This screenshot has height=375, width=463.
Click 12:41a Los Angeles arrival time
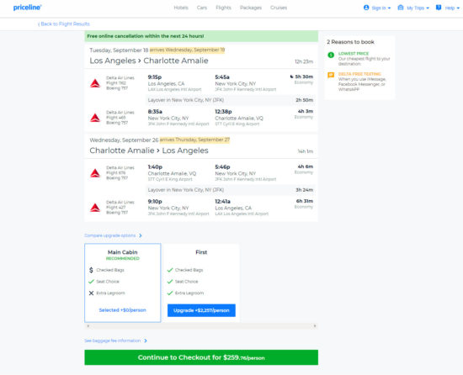[222, 201]
